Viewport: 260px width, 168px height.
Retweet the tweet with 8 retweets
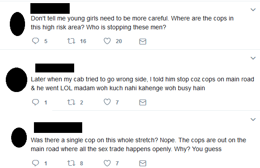click(x=71, y=163)
